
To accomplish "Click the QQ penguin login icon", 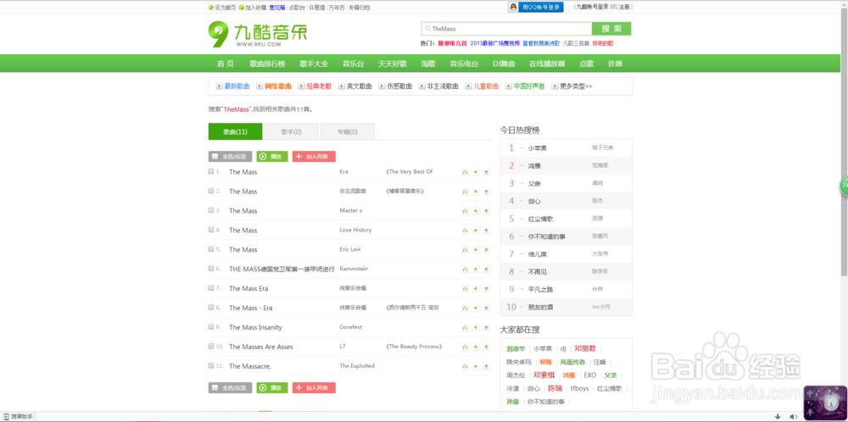I will [x=514, y=7].
